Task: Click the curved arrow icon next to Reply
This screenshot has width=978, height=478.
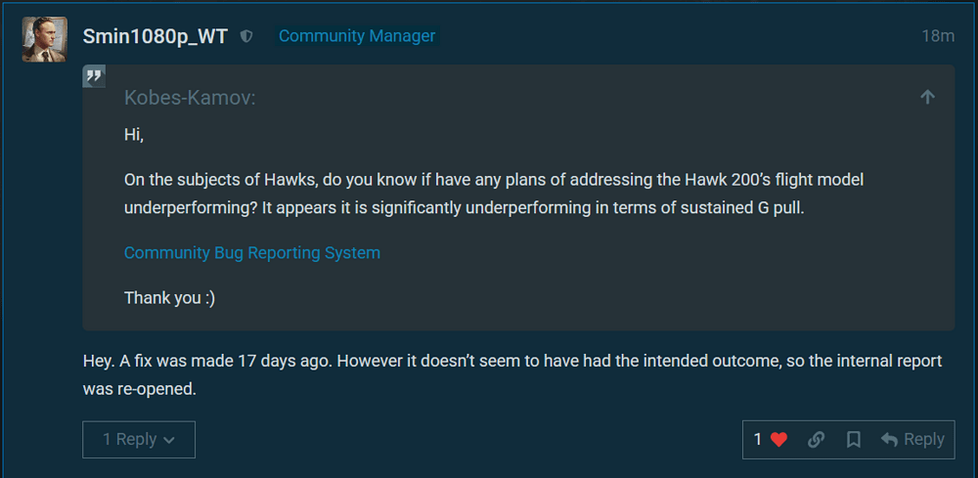Action: pos(889,440)
